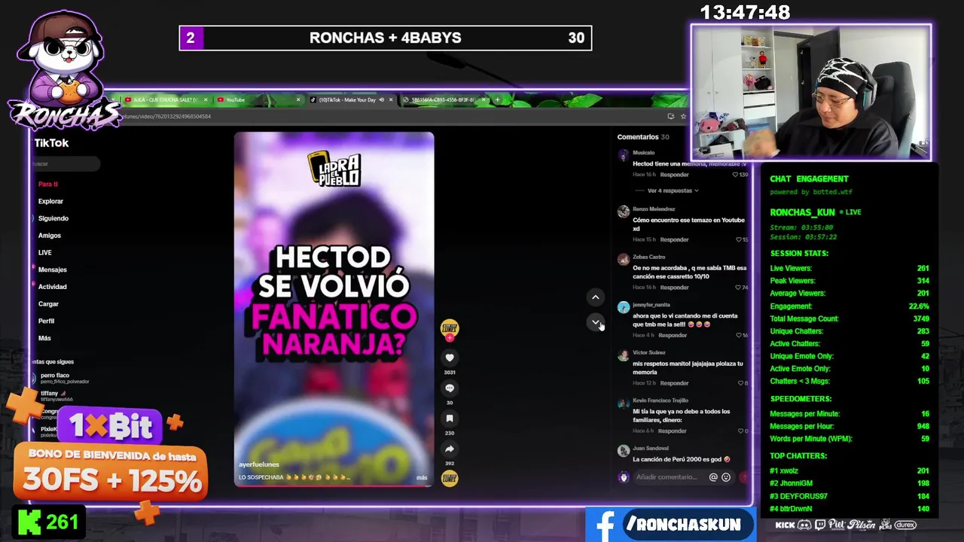Open Amigos in TikTok sidebar
Viewport: 964px width, 542px height.
(50, 236)
